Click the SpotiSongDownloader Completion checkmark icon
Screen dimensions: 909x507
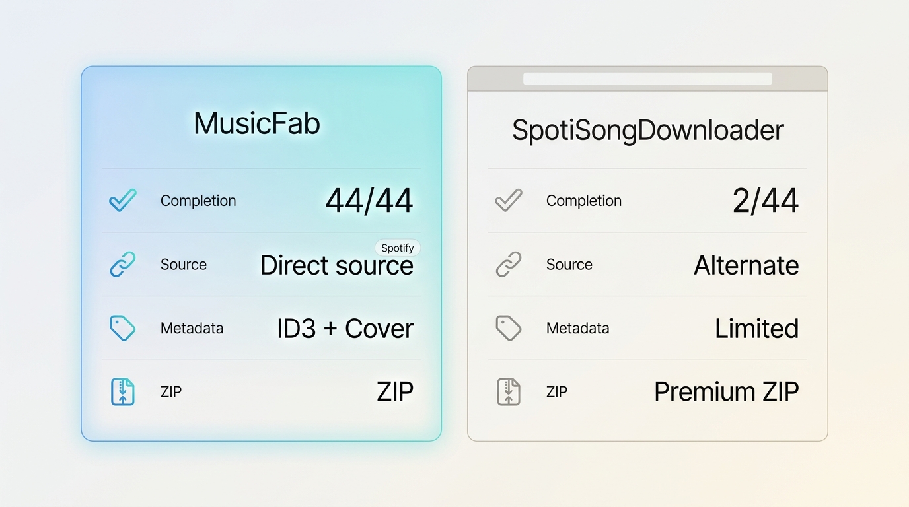pos(508,200)
